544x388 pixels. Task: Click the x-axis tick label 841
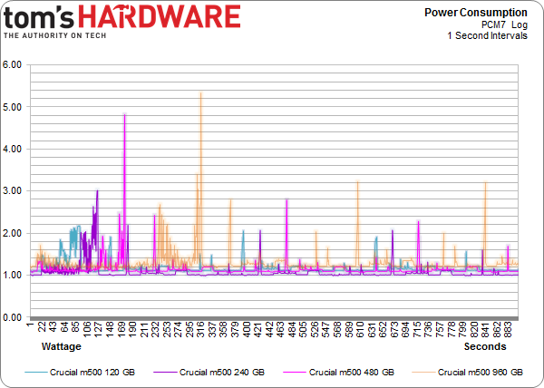[485, 329]
